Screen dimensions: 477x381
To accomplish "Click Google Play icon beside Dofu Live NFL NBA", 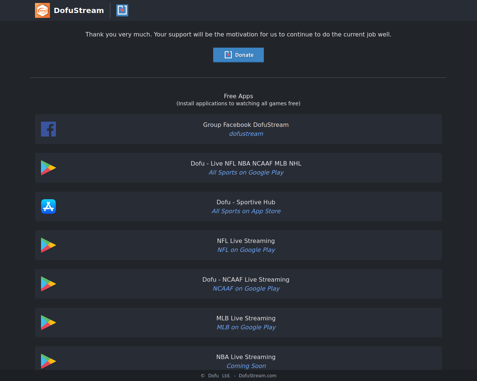I will tap(48, 168).
